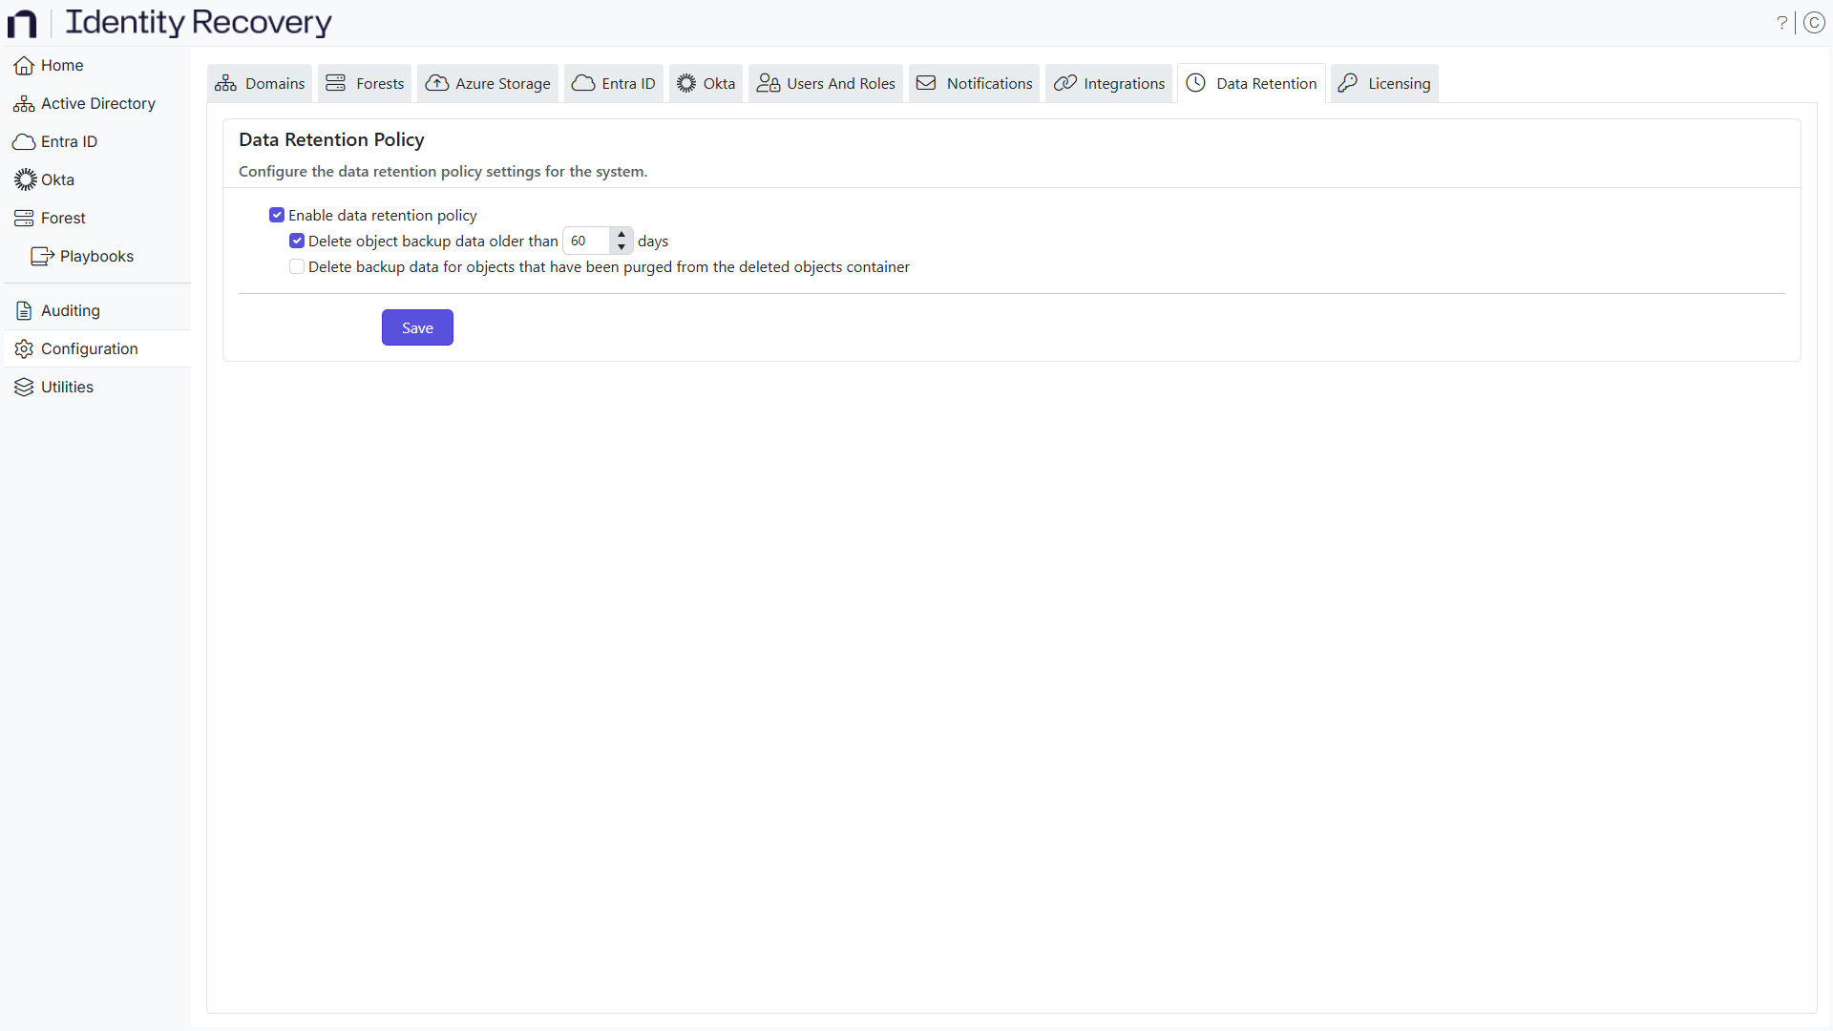Open the Auditing document icon
The image size is (1833, 1031).
pyautogui.click(x=24, y=310)
